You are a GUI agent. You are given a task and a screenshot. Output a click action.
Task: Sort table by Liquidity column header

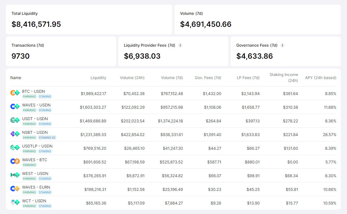pos(98,78)
